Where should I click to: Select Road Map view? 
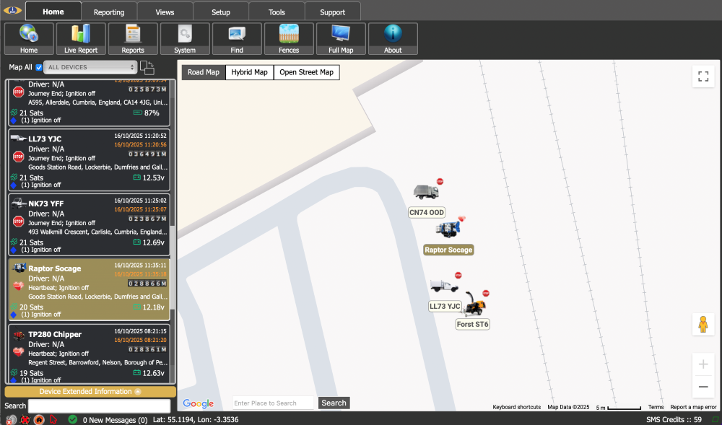tap(204, 72)
